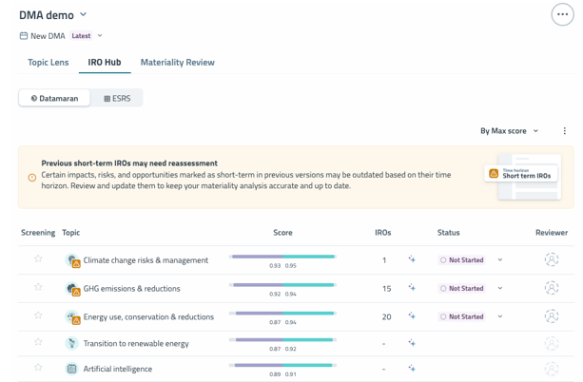Expand the DMA demo title dropdown
583x382 pixels.
tap(84, 14)
